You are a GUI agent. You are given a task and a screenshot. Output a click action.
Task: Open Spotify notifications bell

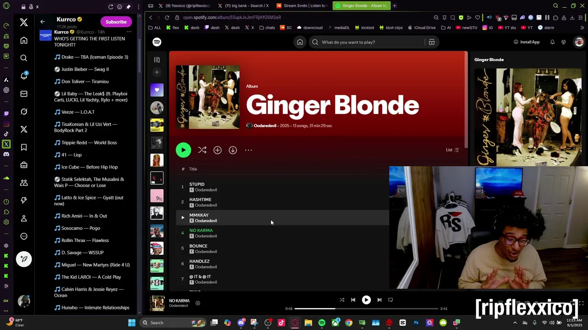point(552,42)
